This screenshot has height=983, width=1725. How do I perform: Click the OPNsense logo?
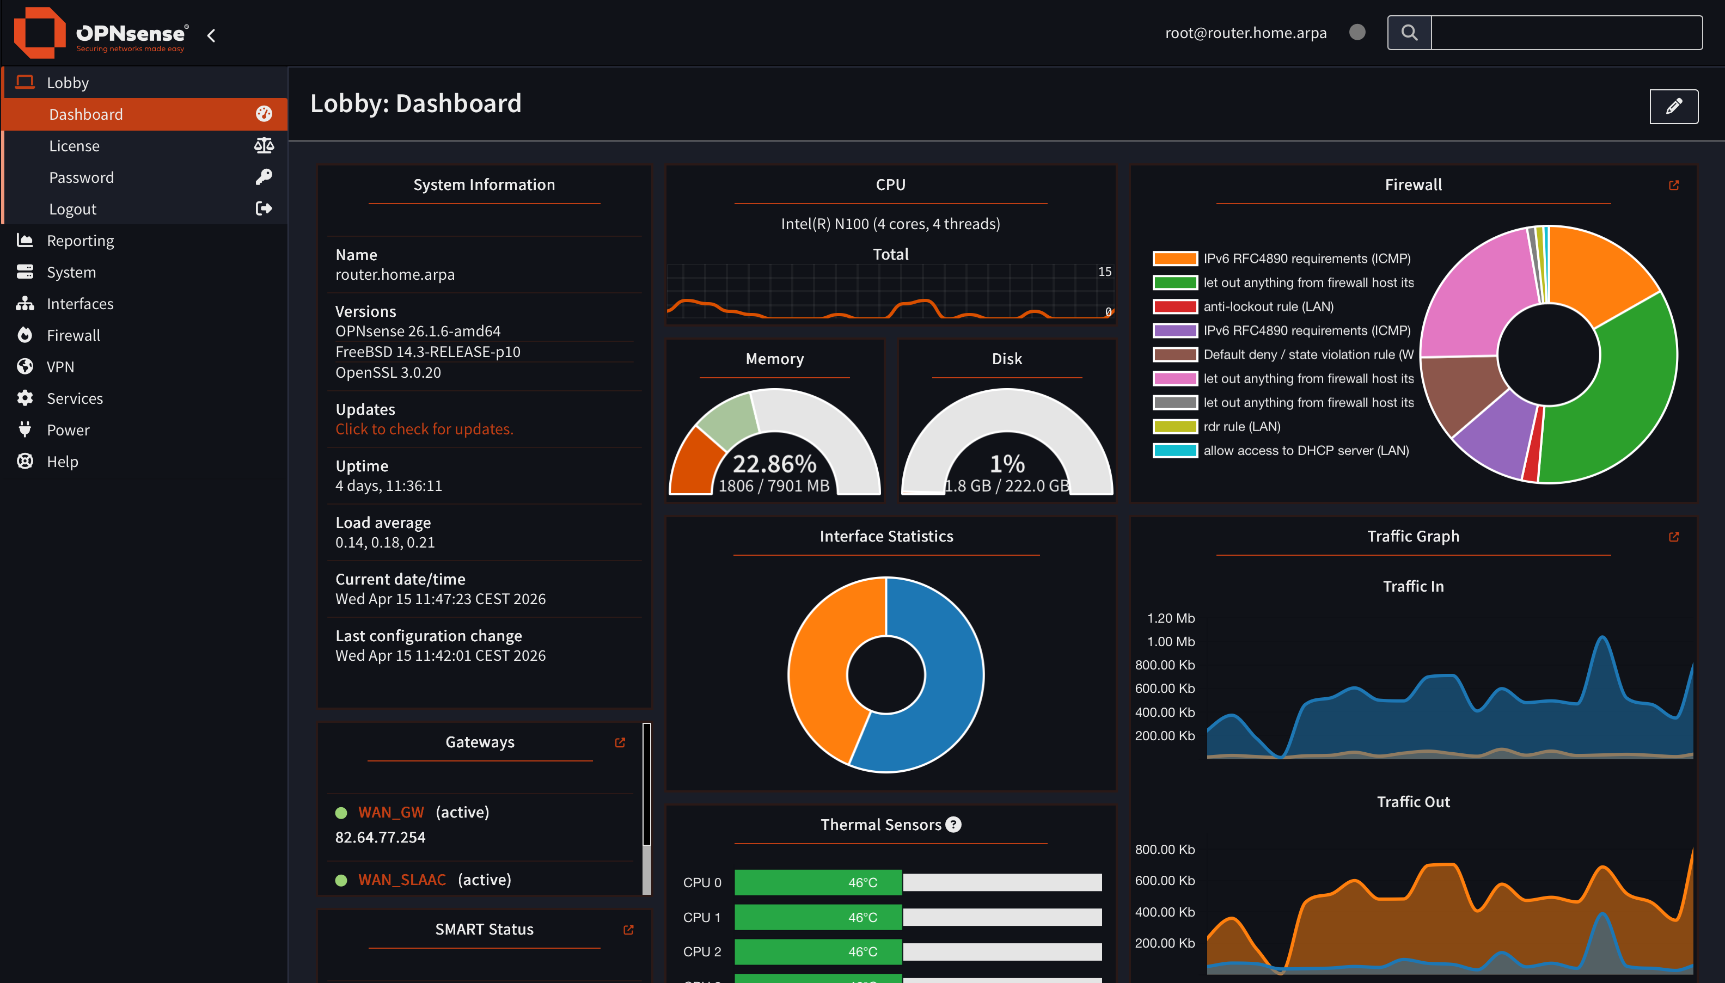pos(100,33)
